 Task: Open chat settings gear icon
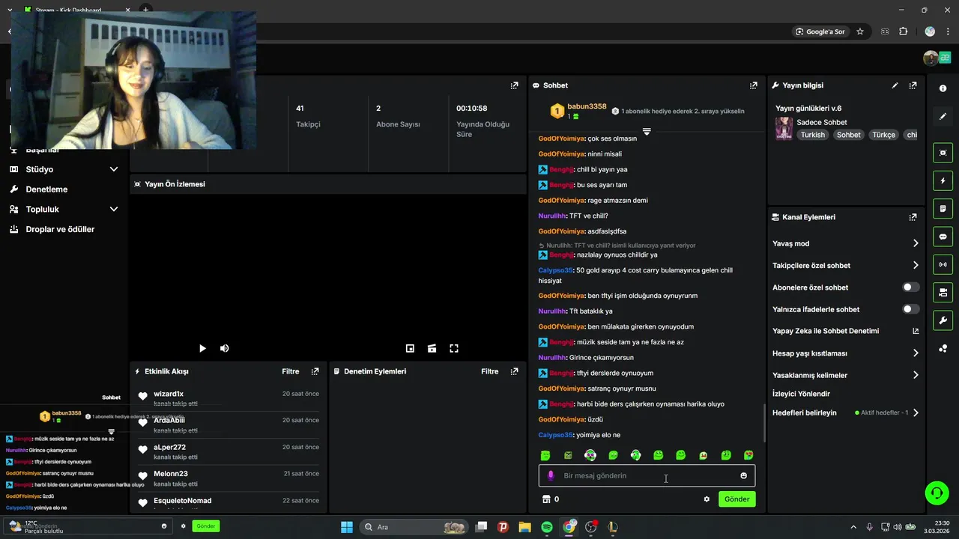coord(707,499)
